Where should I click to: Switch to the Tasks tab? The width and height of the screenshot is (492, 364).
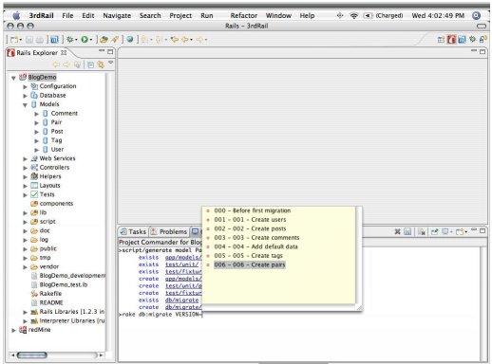click(x=133, y=231)
